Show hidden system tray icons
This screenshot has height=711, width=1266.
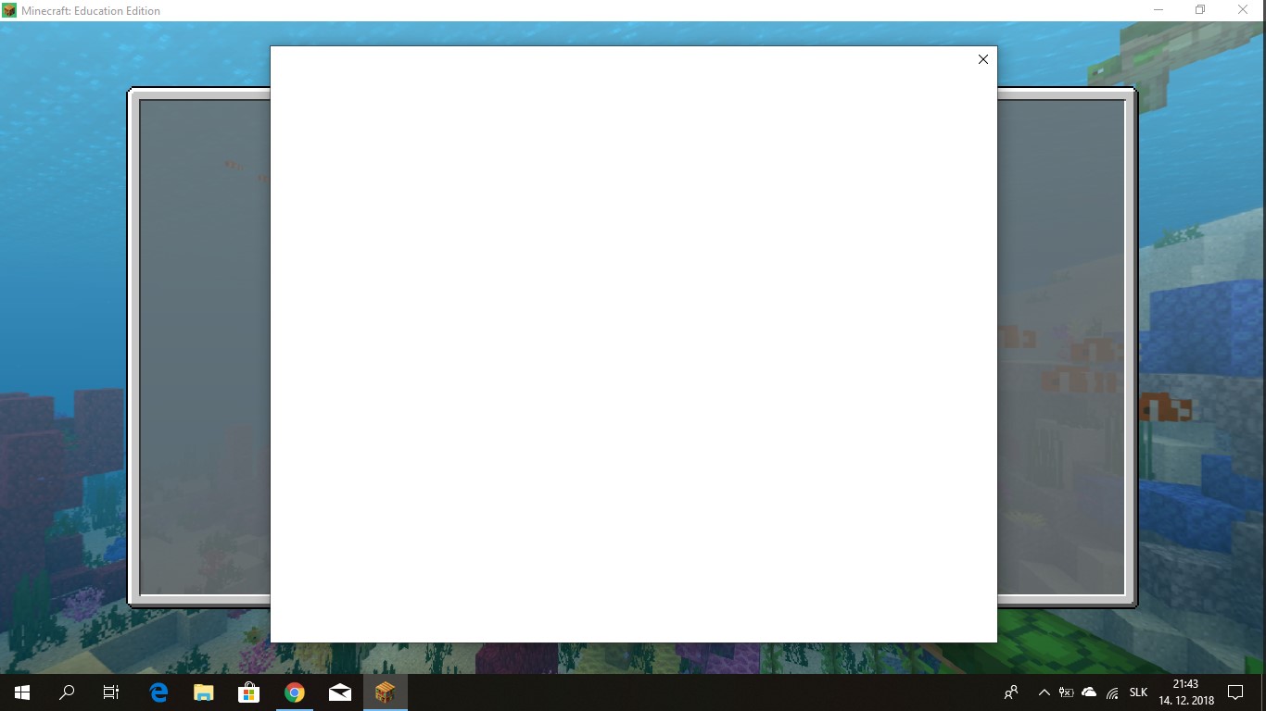(1044, 692)
